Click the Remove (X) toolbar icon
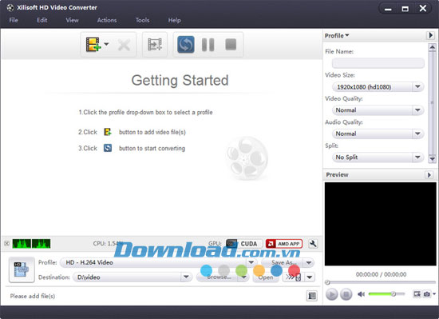 click(x=124, y=45)
